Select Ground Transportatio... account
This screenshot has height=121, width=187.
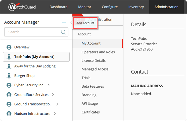coord(33,104)
